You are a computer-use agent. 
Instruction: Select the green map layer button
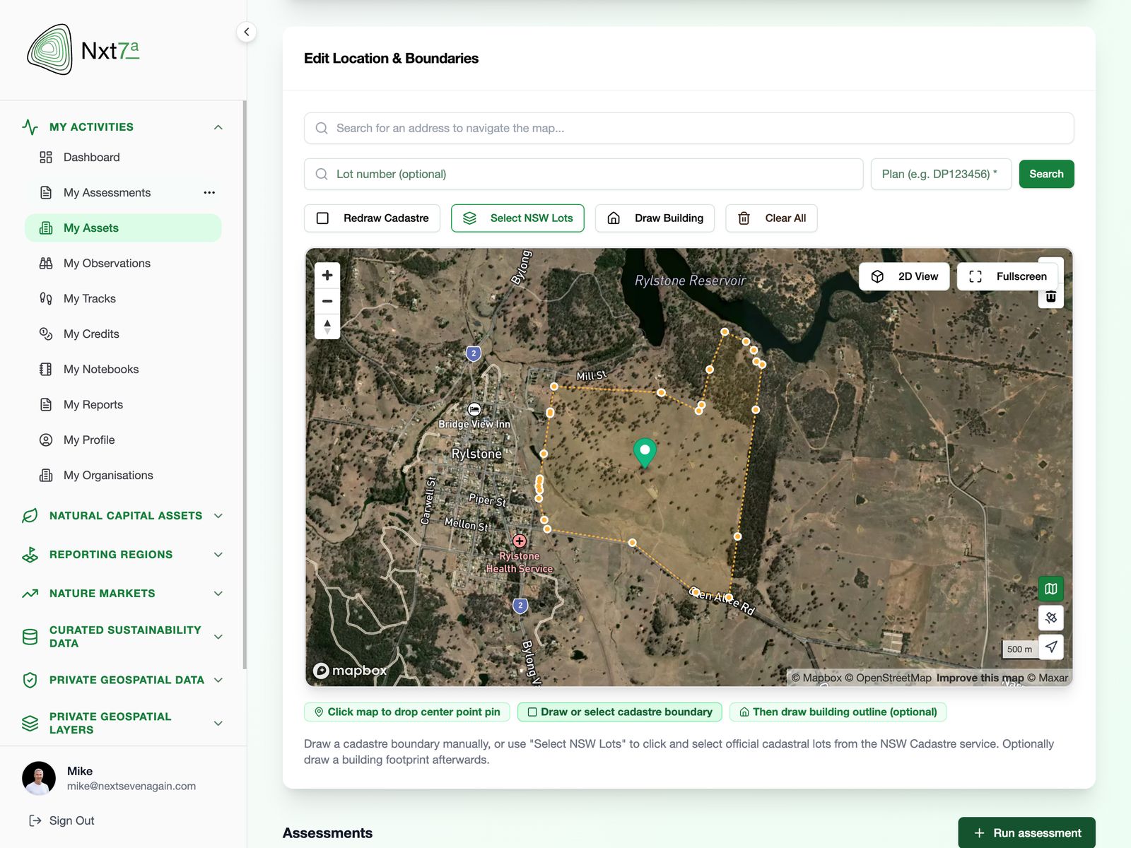click(x=1051, y=589)
